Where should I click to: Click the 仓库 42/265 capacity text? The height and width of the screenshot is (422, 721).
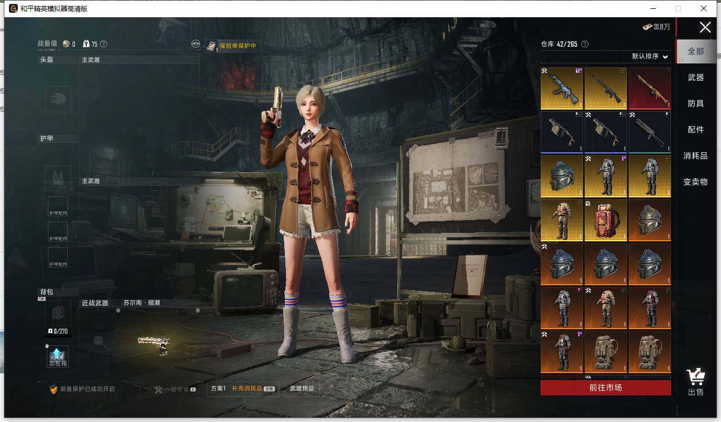pyautogui.click(x=559, y=44)
